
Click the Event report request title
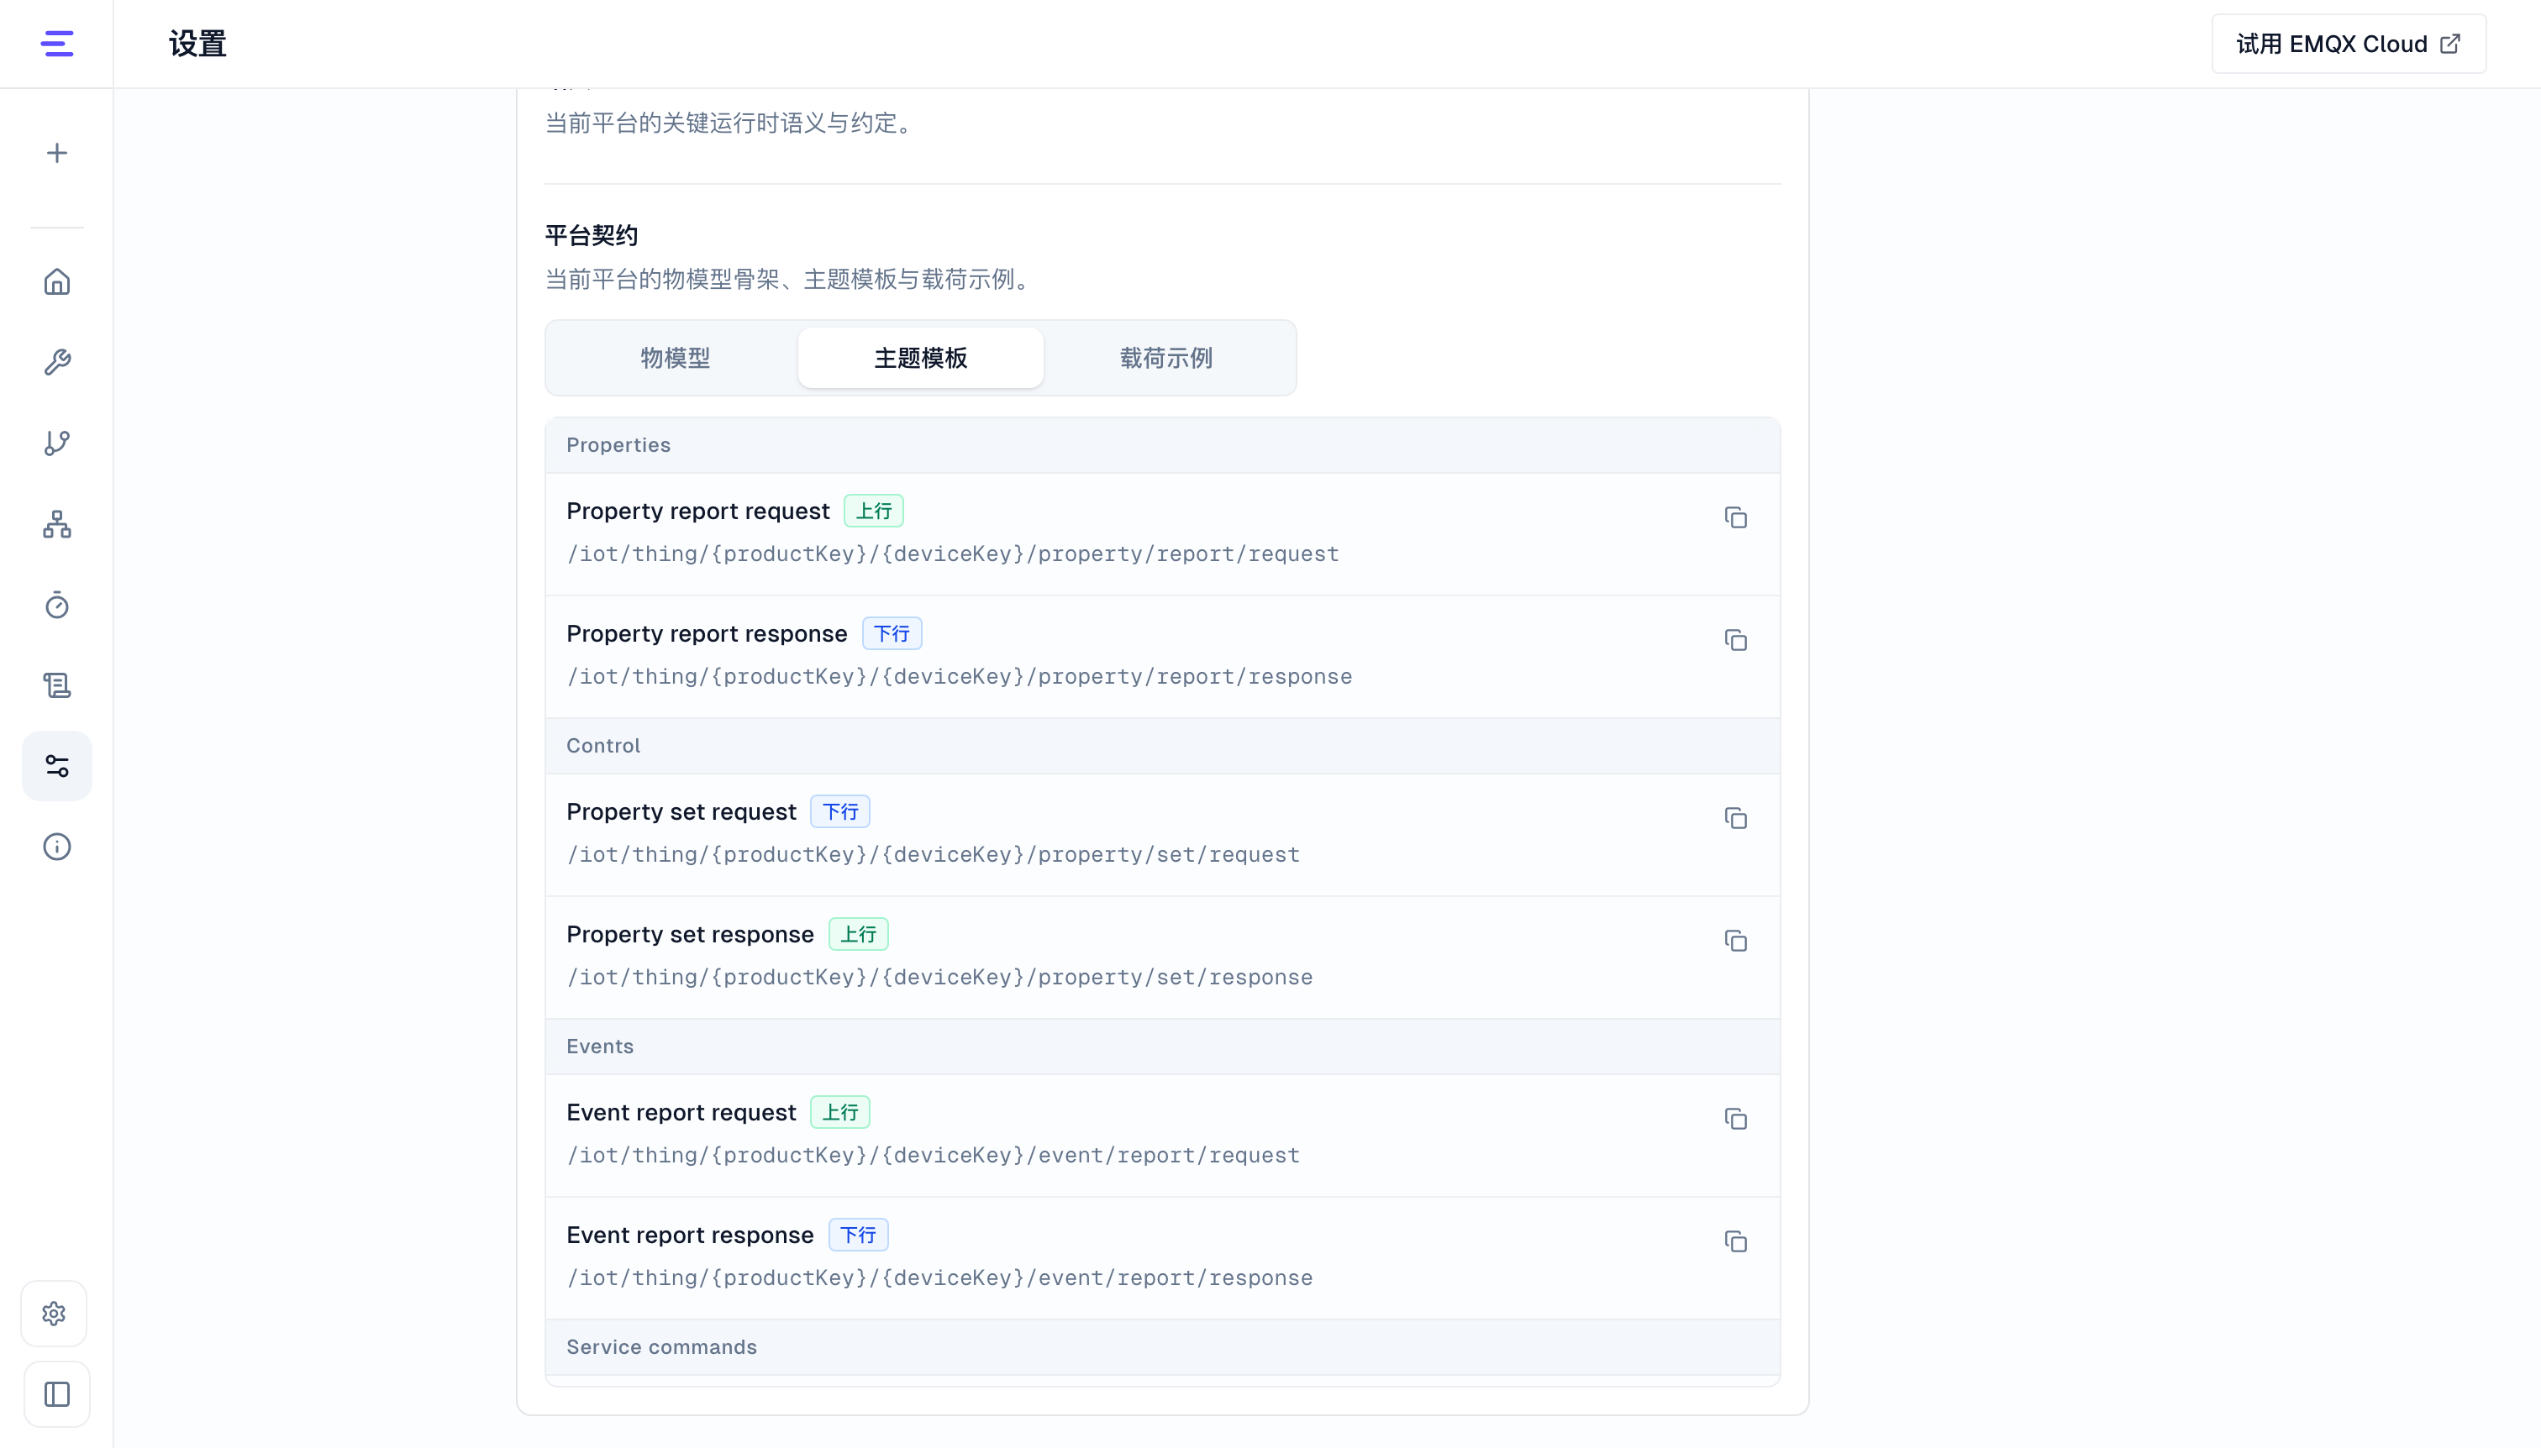click(681, 1113)
